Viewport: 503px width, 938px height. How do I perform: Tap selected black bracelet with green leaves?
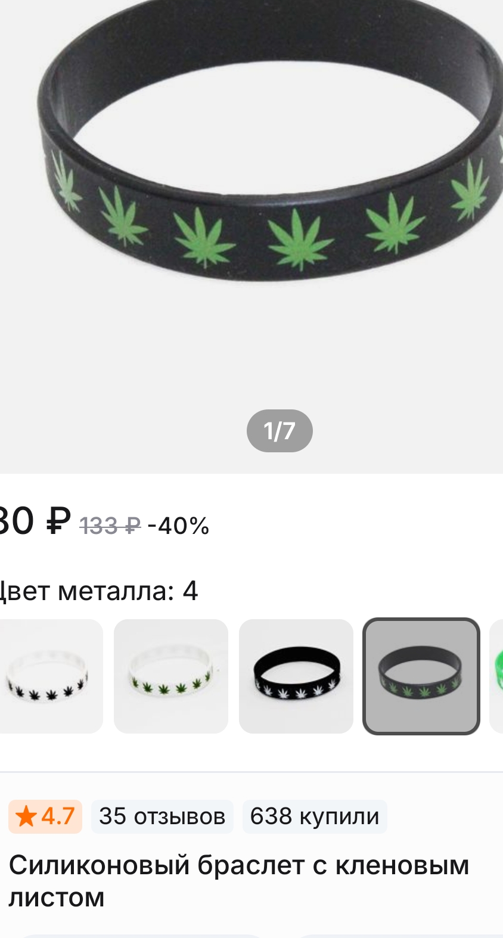[421, 676]
